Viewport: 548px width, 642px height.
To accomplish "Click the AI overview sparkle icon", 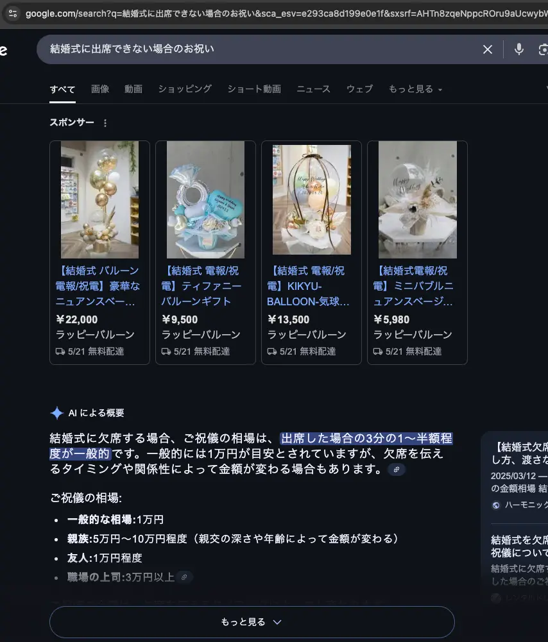I will (x=57, y=413).
